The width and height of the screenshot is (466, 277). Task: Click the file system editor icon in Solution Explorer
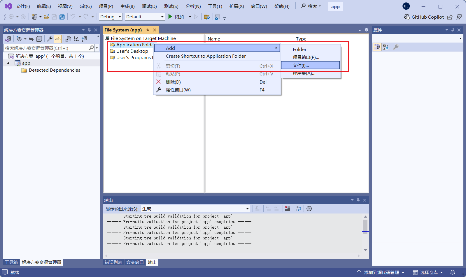pos(68,39)
